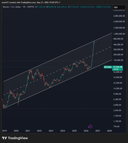Click the Bitcoin / U.S. Dollar title
The height and width of the screenshot is (143, 128).
[x=12, y=7]
